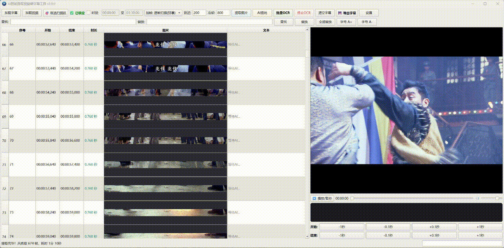504x248 pixels.
Task: Click the 清空字幕 clear subtitles button
Action: tap(325, 13)
